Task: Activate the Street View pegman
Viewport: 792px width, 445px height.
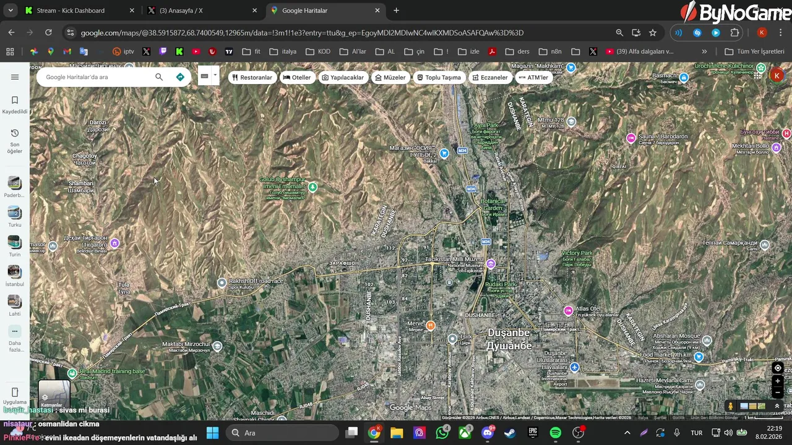Action: [x=731, y=406]
